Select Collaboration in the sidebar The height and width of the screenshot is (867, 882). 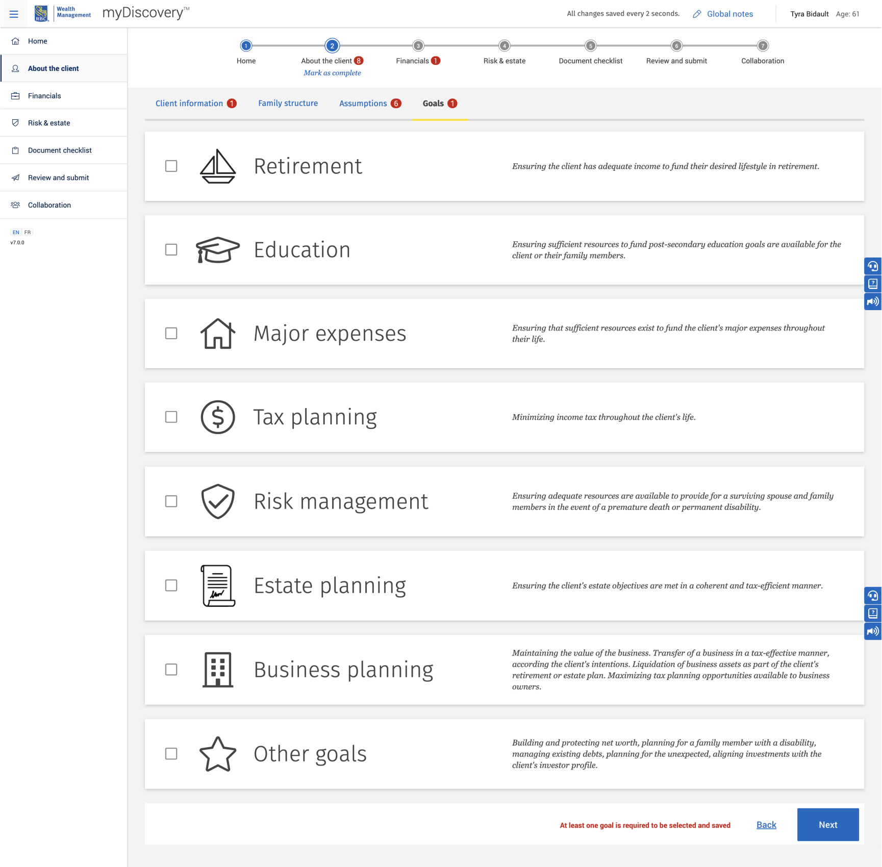pyautogui.click(x=64, y=205)
